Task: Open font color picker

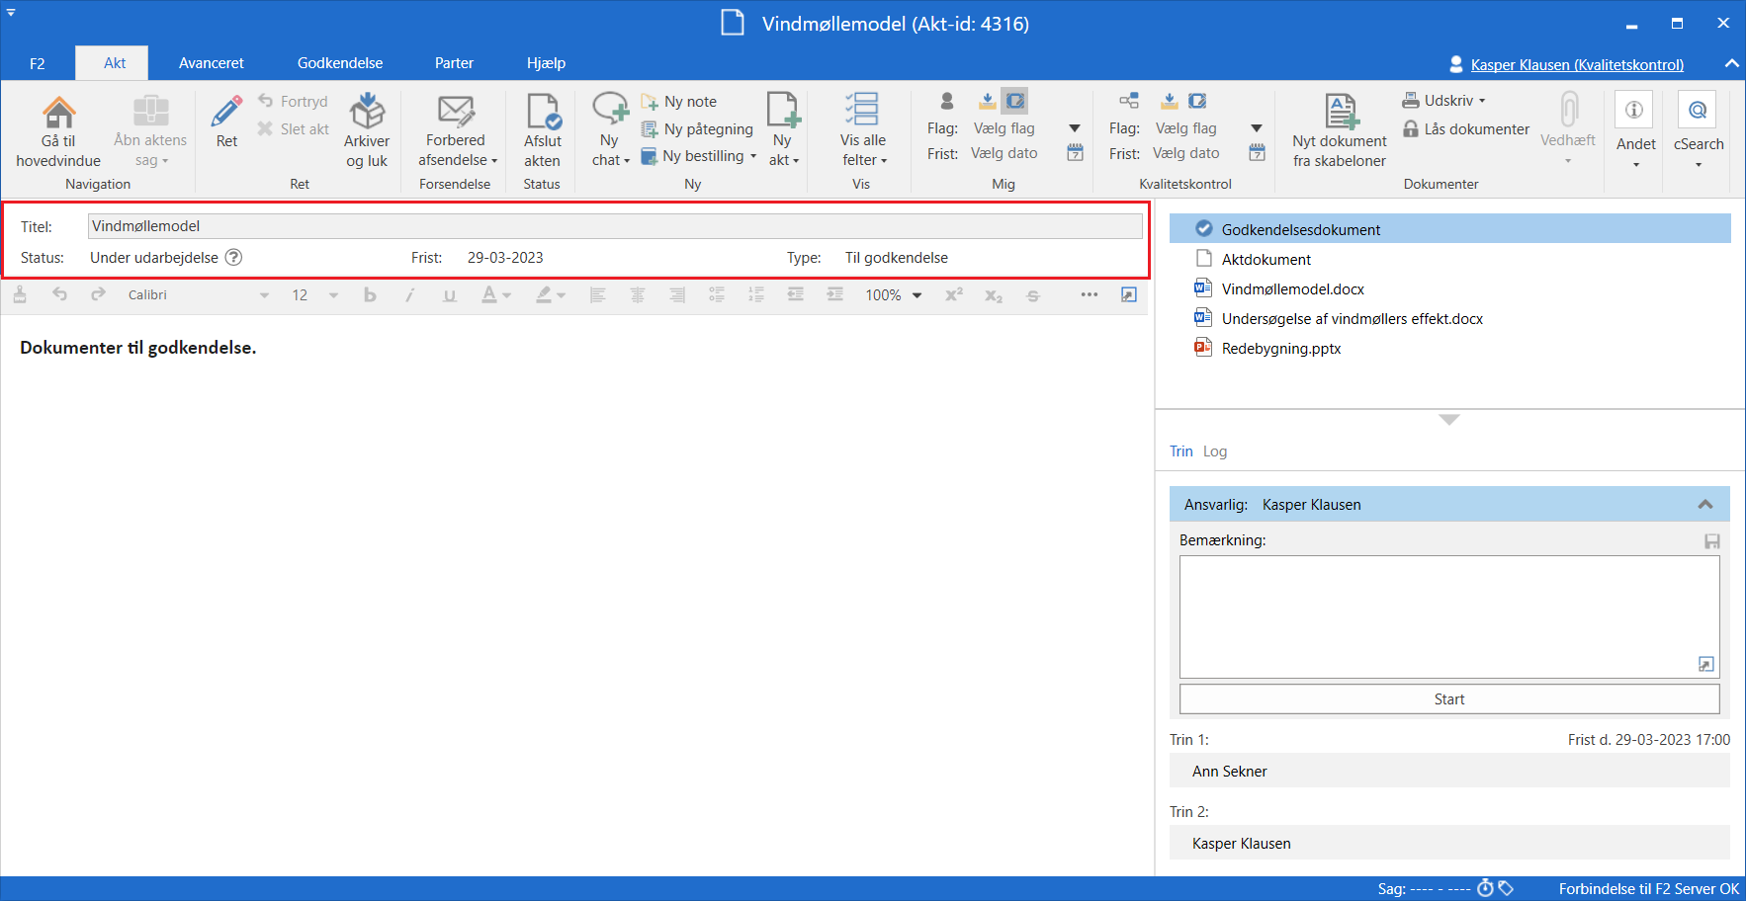Action: click(495, 294)
